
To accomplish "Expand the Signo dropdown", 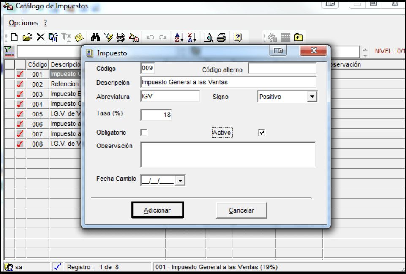I will coord(312,97).
